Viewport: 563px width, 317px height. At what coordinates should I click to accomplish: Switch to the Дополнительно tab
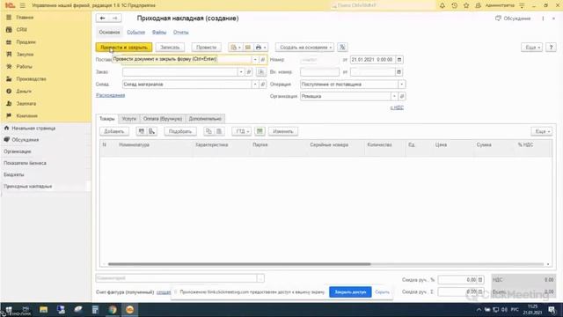point(205,119)
